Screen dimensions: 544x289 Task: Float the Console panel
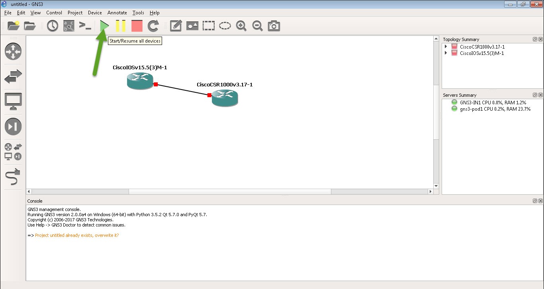535,201
